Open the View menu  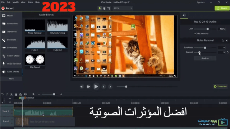(23, 2)
